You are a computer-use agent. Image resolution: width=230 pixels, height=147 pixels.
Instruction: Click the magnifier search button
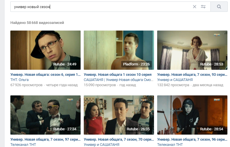click(x=219, y=7)
